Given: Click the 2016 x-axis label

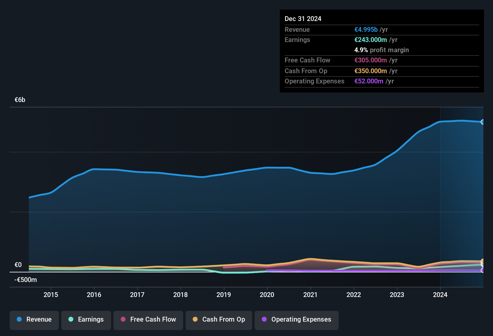Looking at the screenshot, I should tap(94, 295).
